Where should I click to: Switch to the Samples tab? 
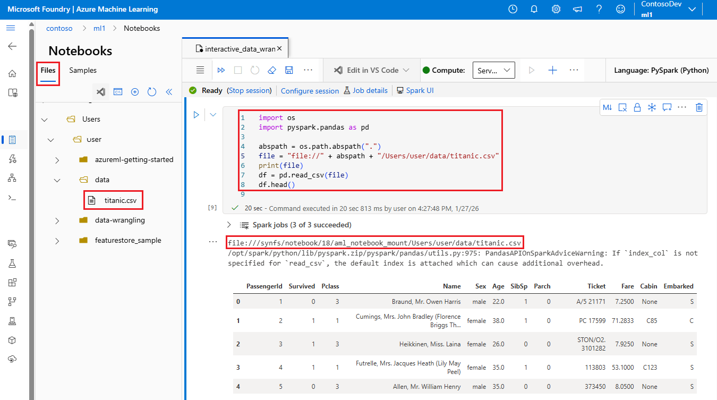pyautogui.click(x=83, y=70)
